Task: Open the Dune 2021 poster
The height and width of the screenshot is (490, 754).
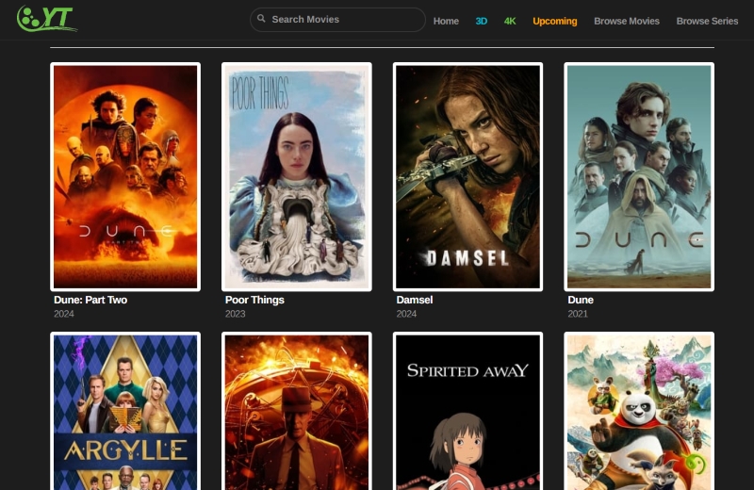Action: (639, 177)
